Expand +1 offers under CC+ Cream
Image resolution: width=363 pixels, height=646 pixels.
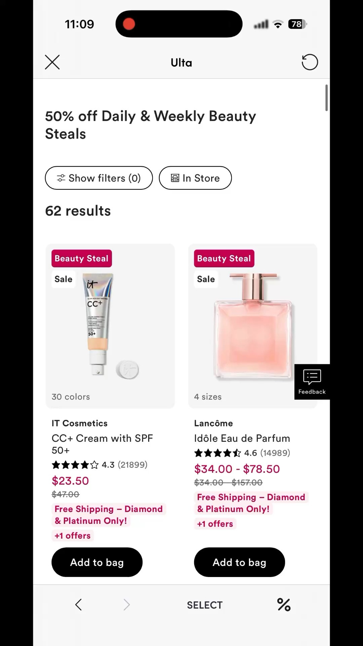point(73,535)
